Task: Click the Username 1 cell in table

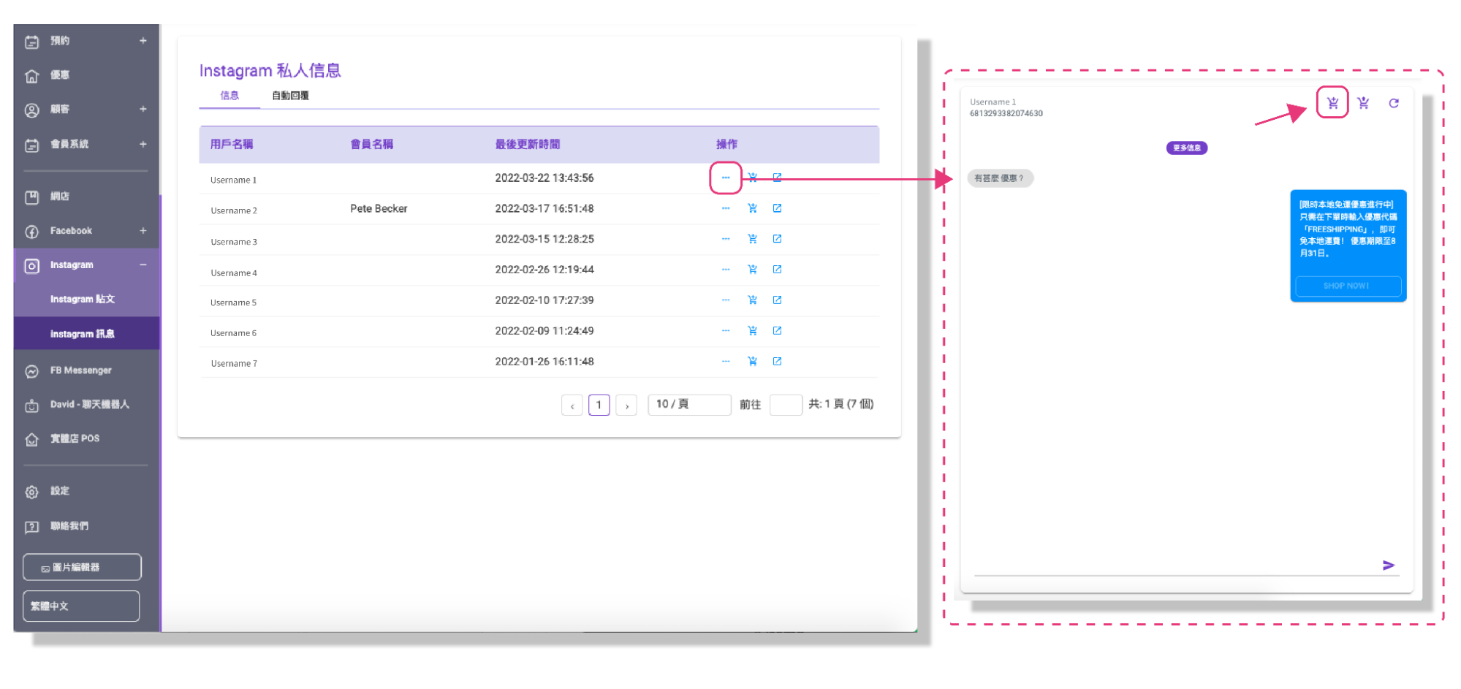Action: tap(234, 180)
